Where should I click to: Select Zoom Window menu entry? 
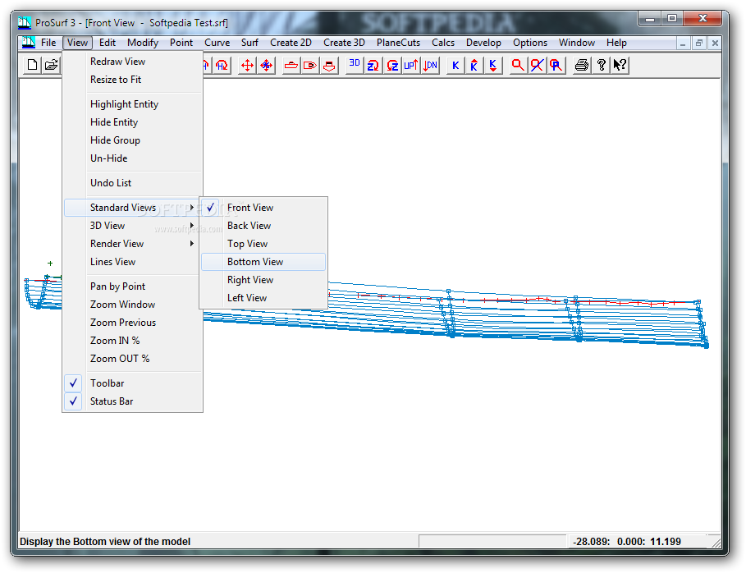[x=133, y=305]
